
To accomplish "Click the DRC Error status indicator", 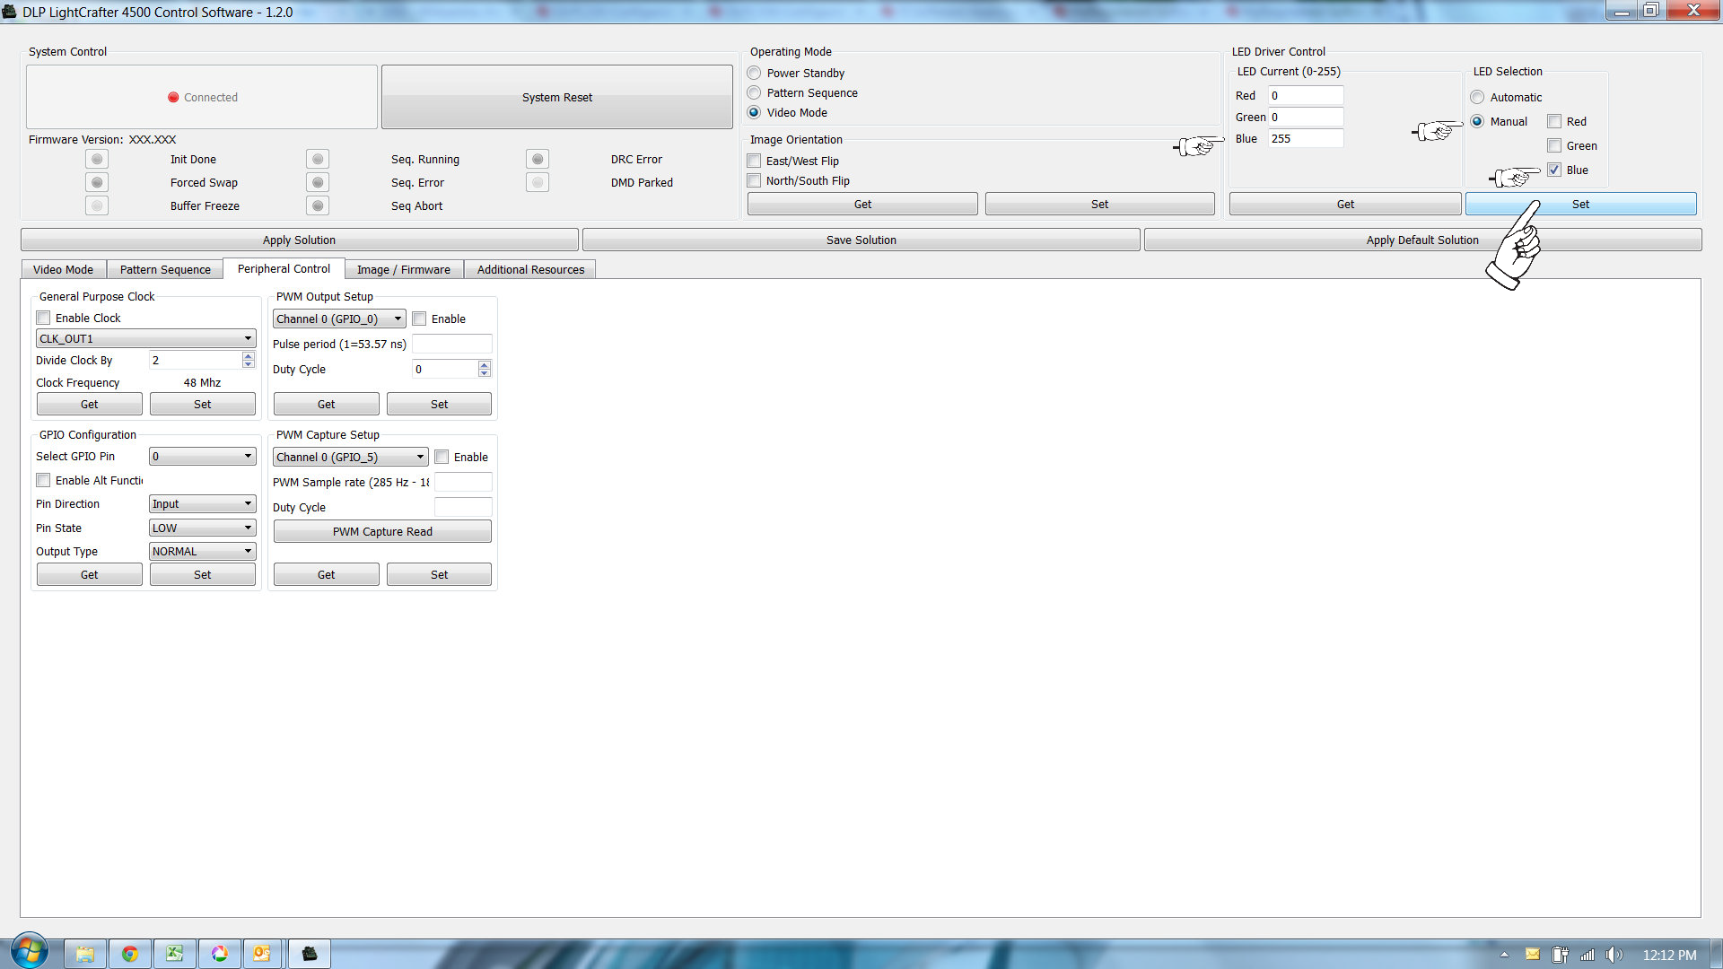I will [538, 159].
